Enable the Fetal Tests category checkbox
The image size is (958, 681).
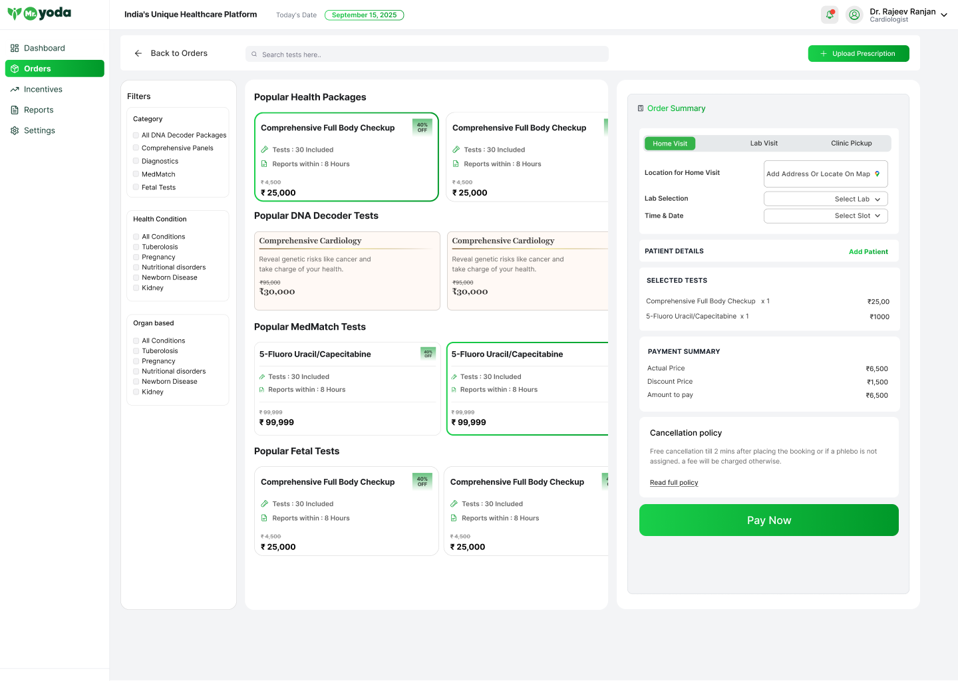[136, 188]
